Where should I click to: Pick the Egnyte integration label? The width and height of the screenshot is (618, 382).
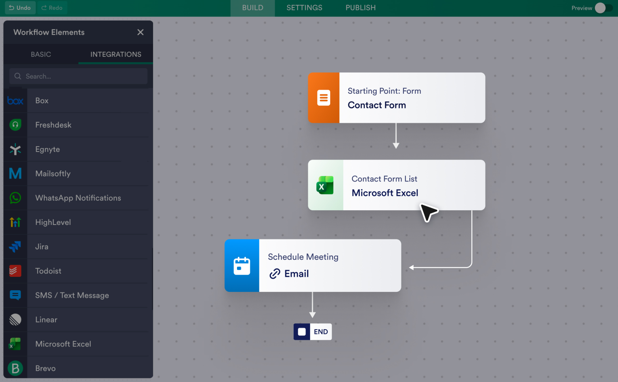tap(48, 149)
